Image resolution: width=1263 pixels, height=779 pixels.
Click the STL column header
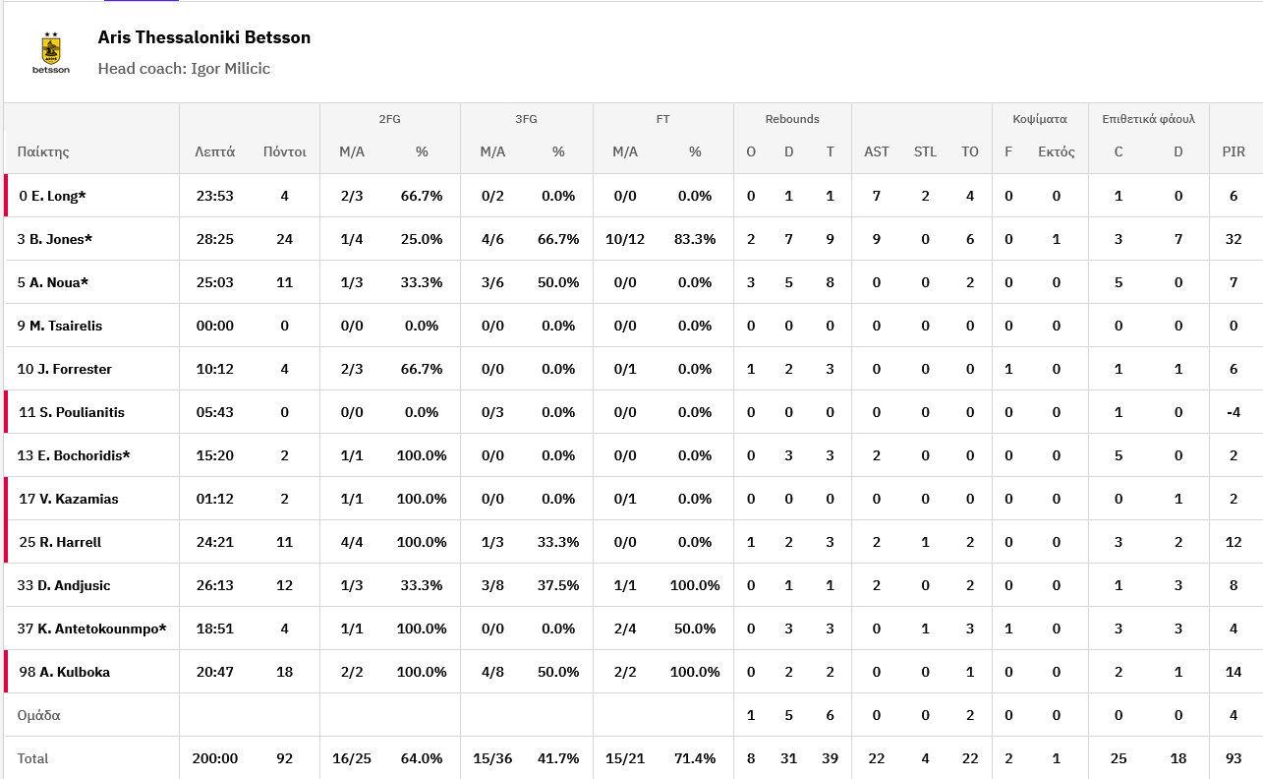click(925, 151)
